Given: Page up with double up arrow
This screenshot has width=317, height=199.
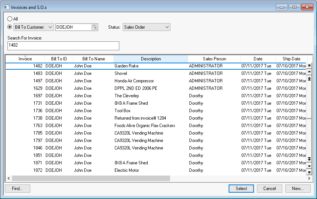Looking at the screenshot, I should pyautogui.click(x=309, y=79).
